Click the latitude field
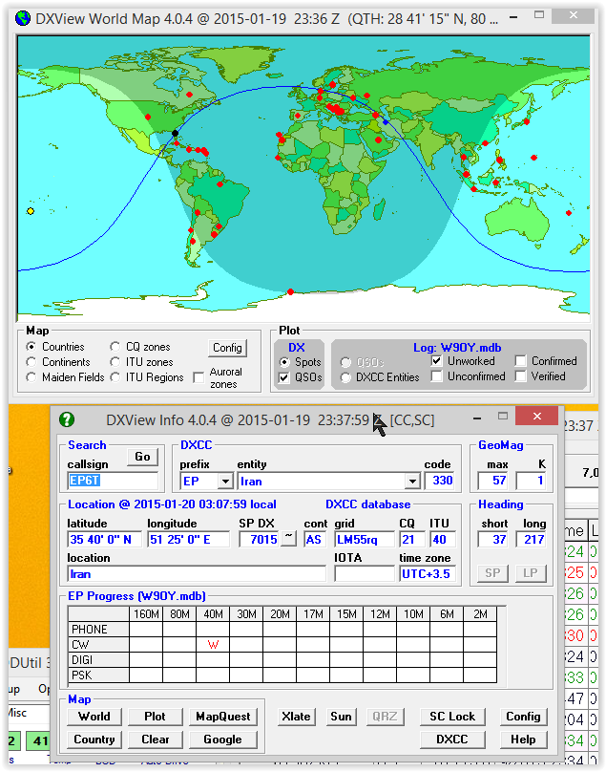Screen dimensions: 606x772 [x=104, y=539]
